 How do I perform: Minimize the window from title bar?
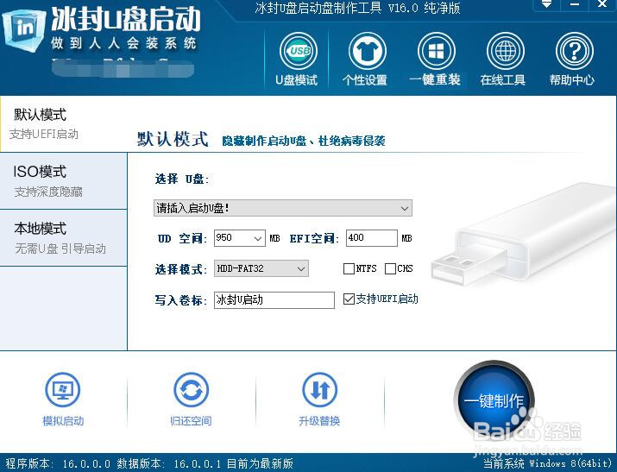pos(575,4)
